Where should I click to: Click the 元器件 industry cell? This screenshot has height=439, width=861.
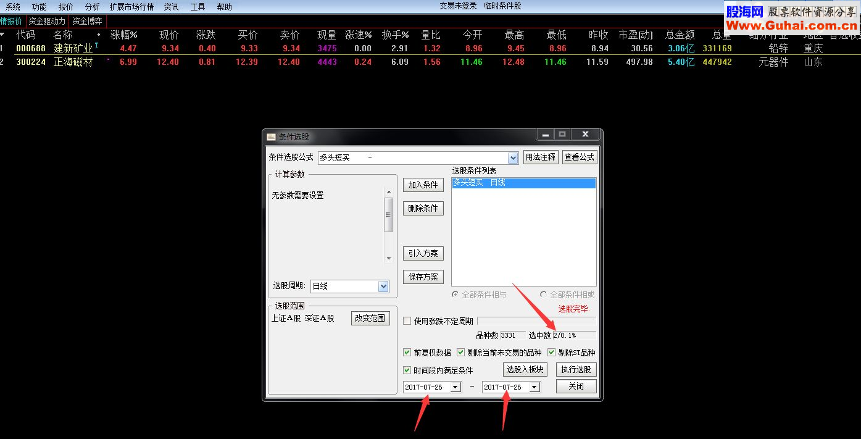click(x=773, y=62)
